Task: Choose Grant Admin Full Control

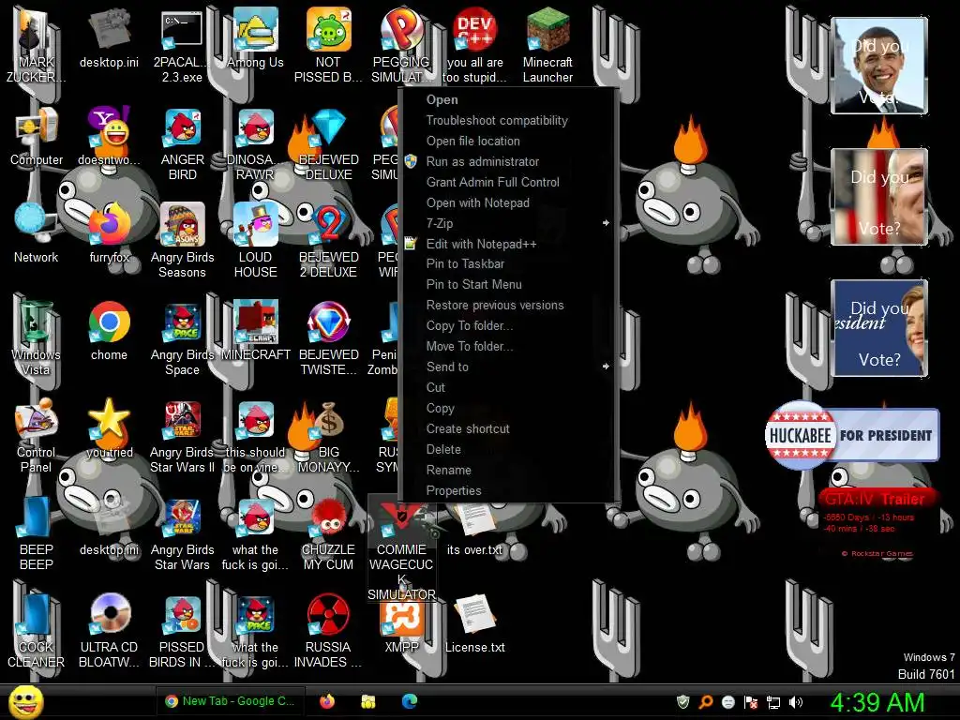Action: click(x=508, y=182)
